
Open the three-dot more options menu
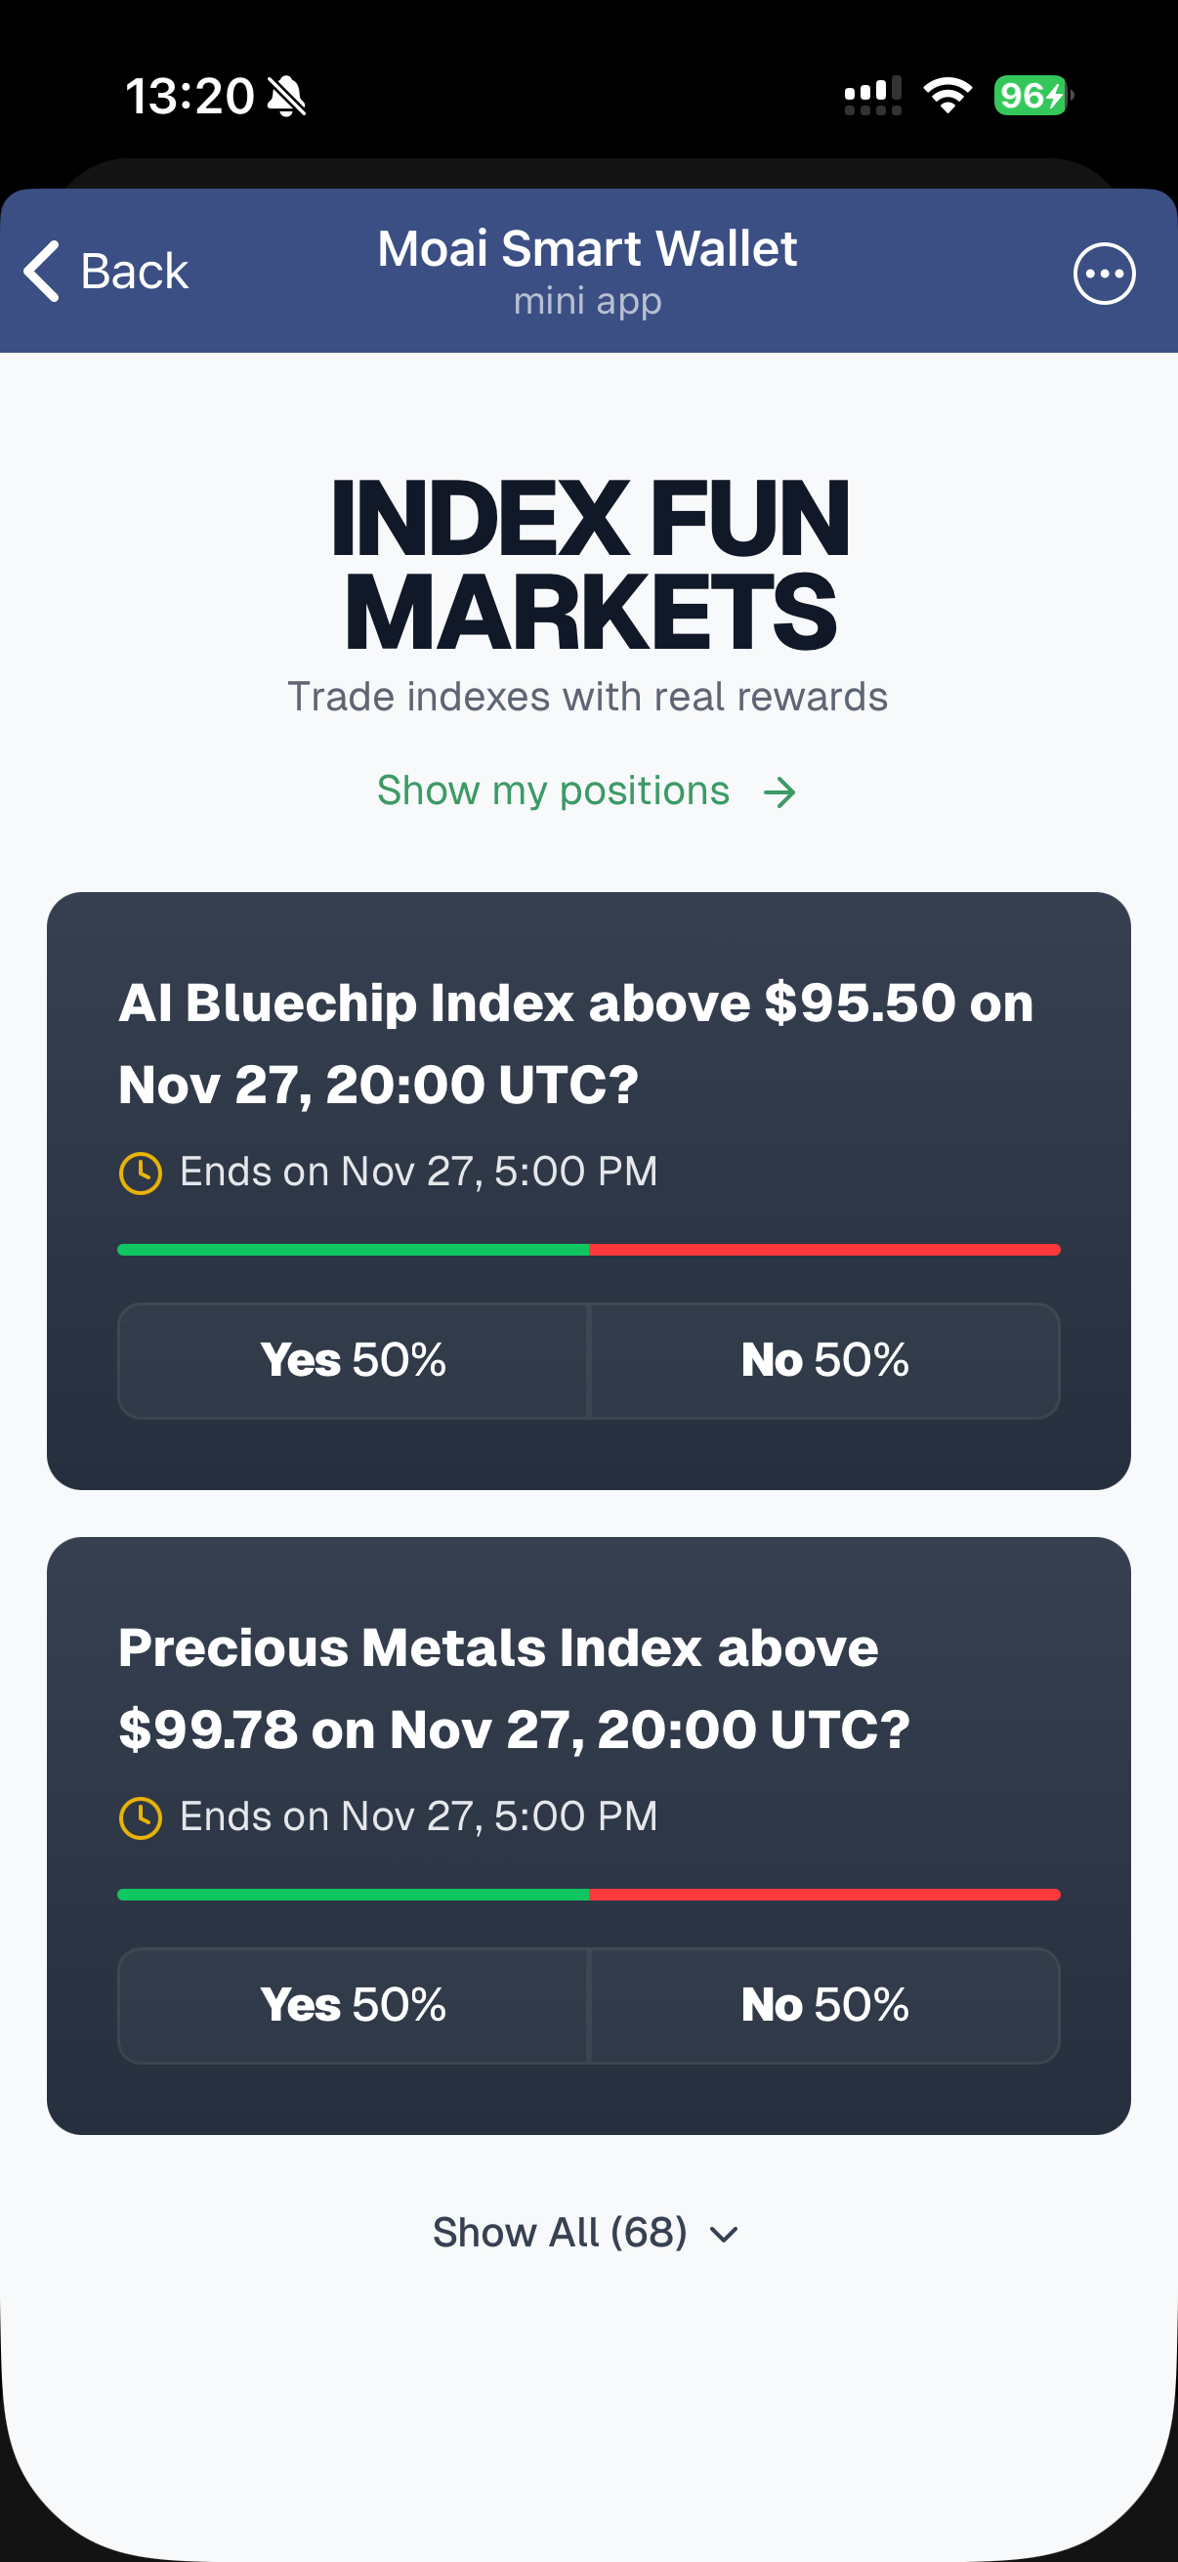[x=1104, y=274]
